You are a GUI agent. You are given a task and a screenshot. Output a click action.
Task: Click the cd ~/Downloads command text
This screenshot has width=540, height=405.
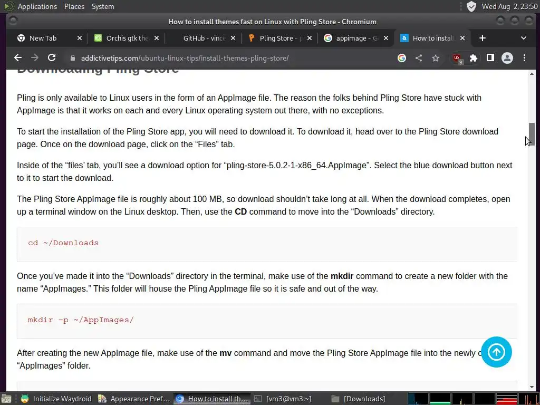(x=63, y=243)
